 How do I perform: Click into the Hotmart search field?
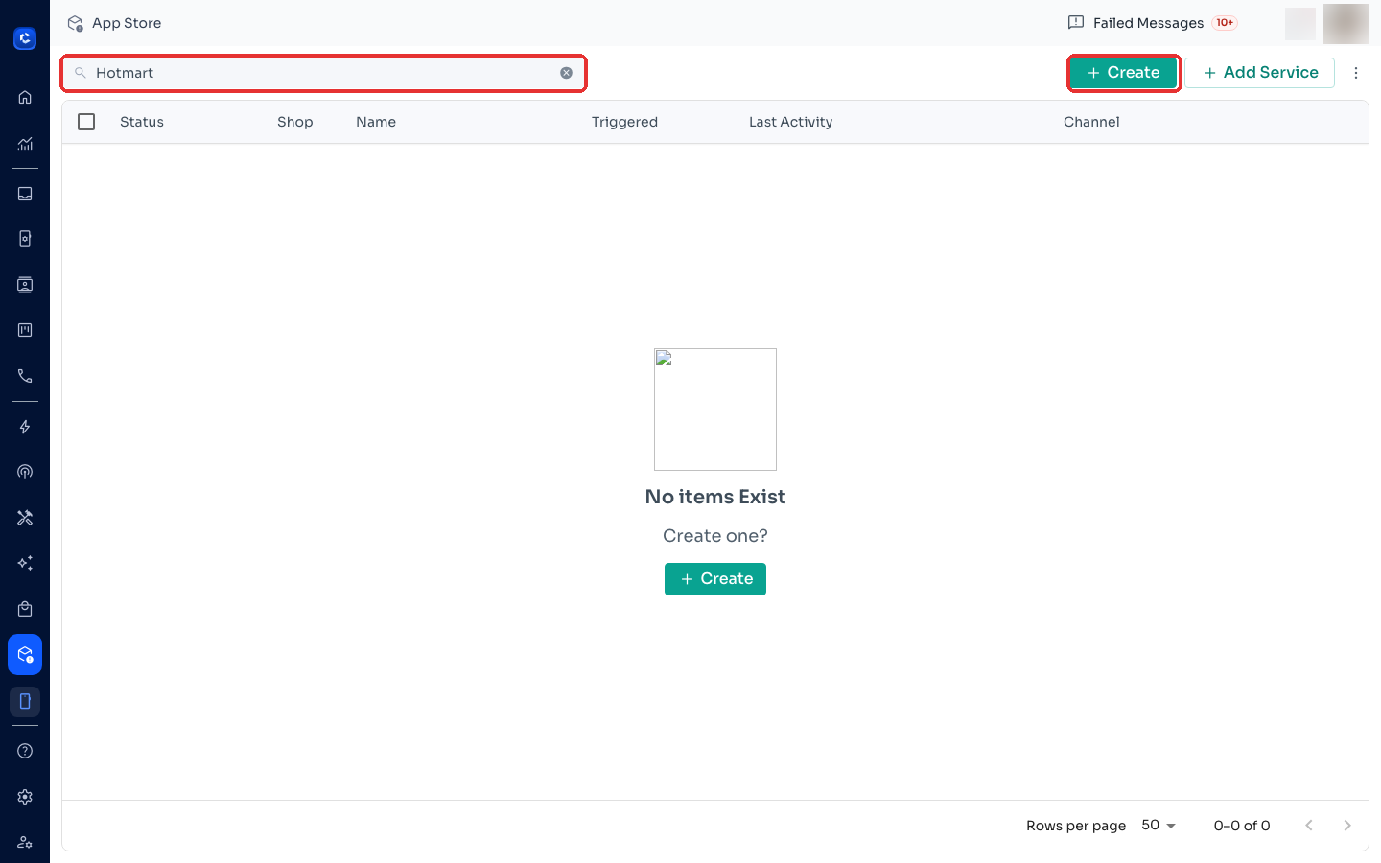tap(324, 73)
